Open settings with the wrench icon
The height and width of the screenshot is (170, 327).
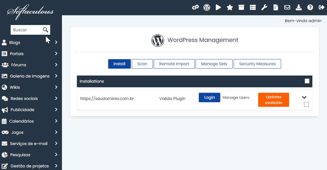pos(264,7)
